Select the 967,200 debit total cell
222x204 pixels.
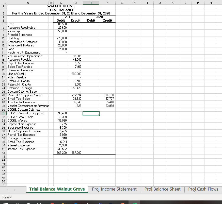(60, 152)
